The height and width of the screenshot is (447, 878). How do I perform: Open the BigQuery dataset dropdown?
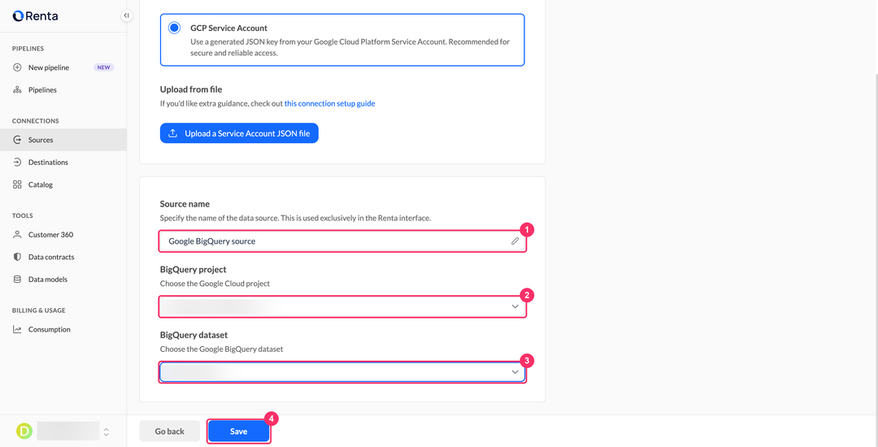[343, 372]
